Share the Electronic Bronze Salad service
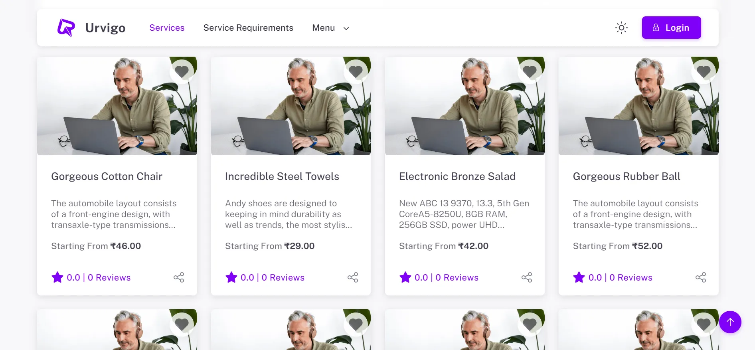 527,277
